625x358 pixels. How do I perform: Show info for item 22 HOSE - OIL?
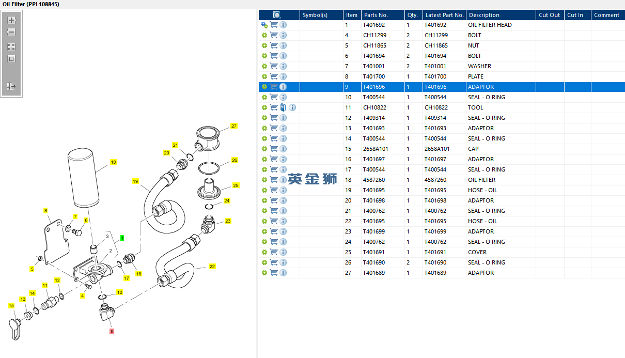point(283,221)
